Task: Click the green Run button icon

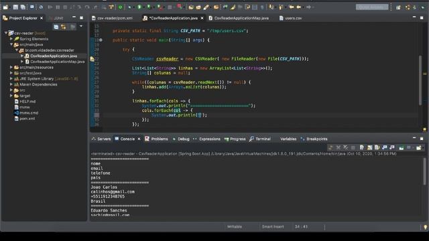Action: pos(139,7)
